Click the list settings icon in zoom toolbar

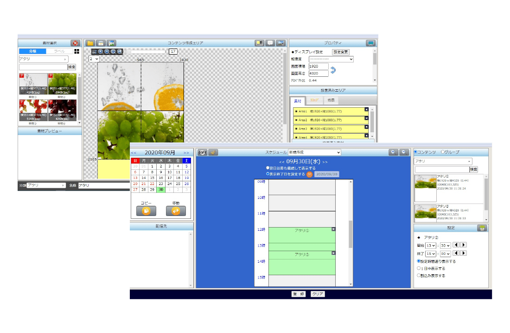click(x=94, y=52)
